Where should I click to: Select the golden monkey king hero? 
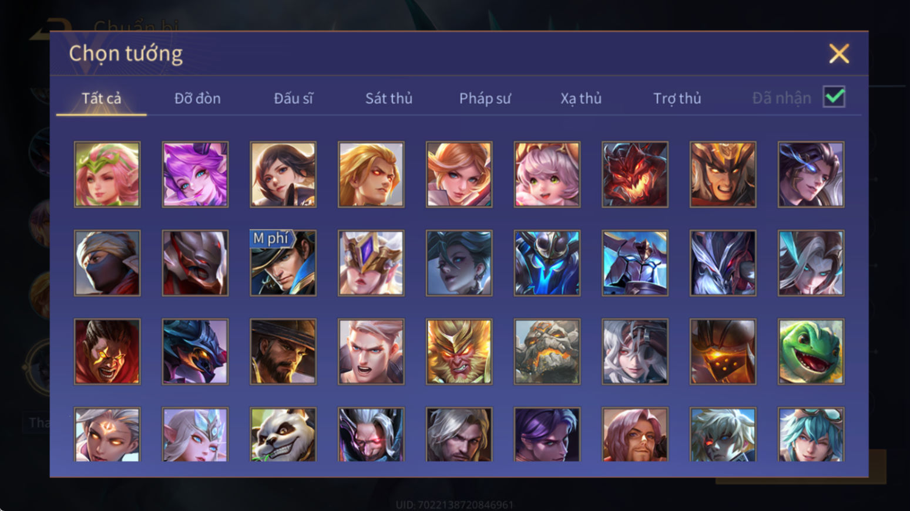point(459,351)
